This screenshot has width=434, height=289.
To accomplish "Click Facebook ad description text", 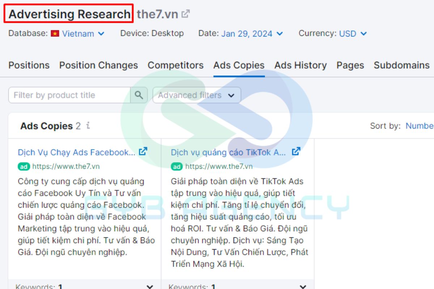I will pyautogui.click(x=86, y=217).
